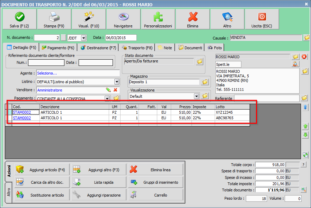Click the red X icon beside ROSSI MARIO
Viewport: 311px width, 208px height.
pos(304,57)
